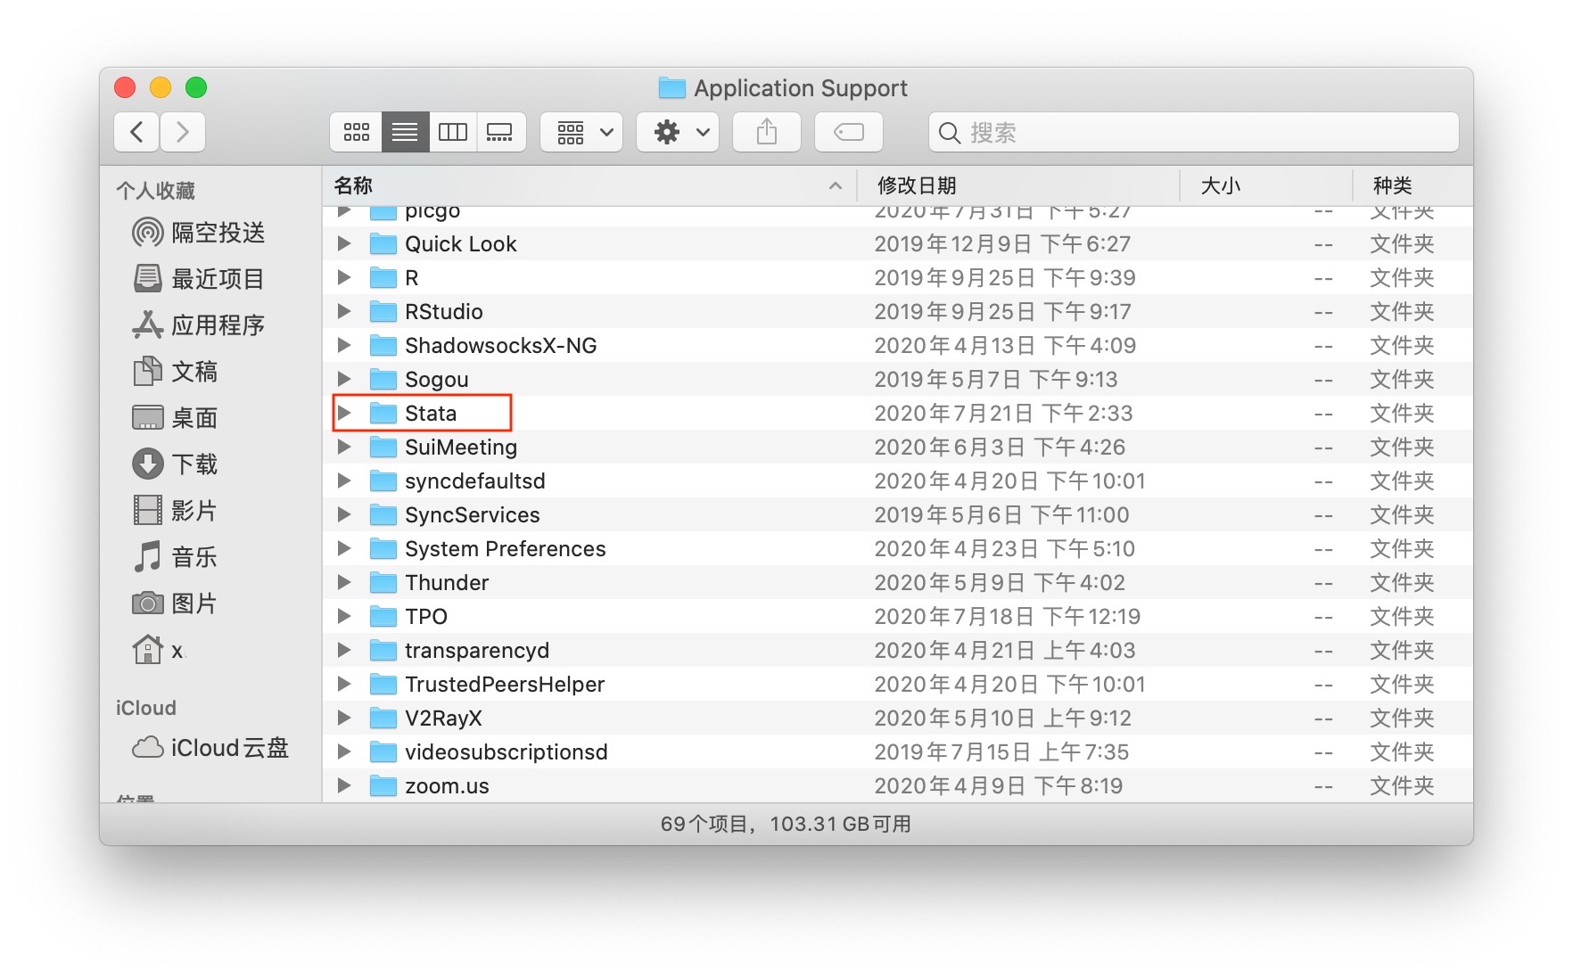Screen dimensions: 1573x977
Task: Open the gear action menu
Action: click(678, 133)
